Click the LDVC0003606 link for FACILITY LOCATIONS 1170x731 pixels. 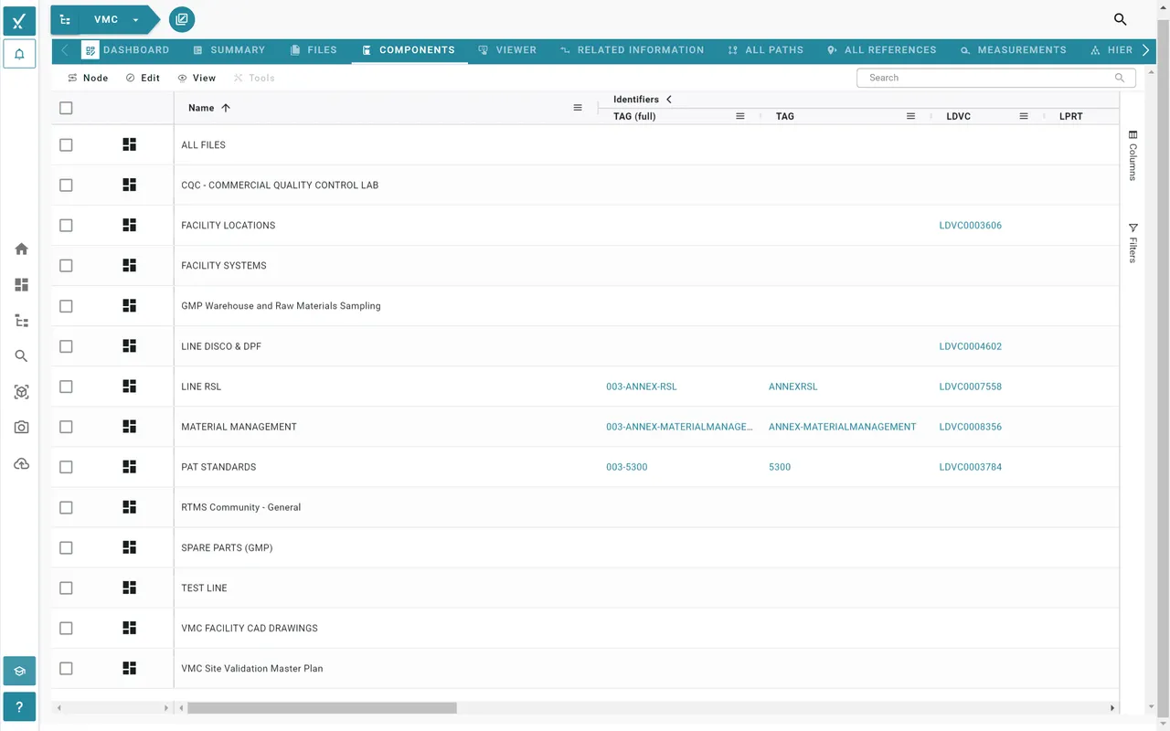tap(970, 225)
